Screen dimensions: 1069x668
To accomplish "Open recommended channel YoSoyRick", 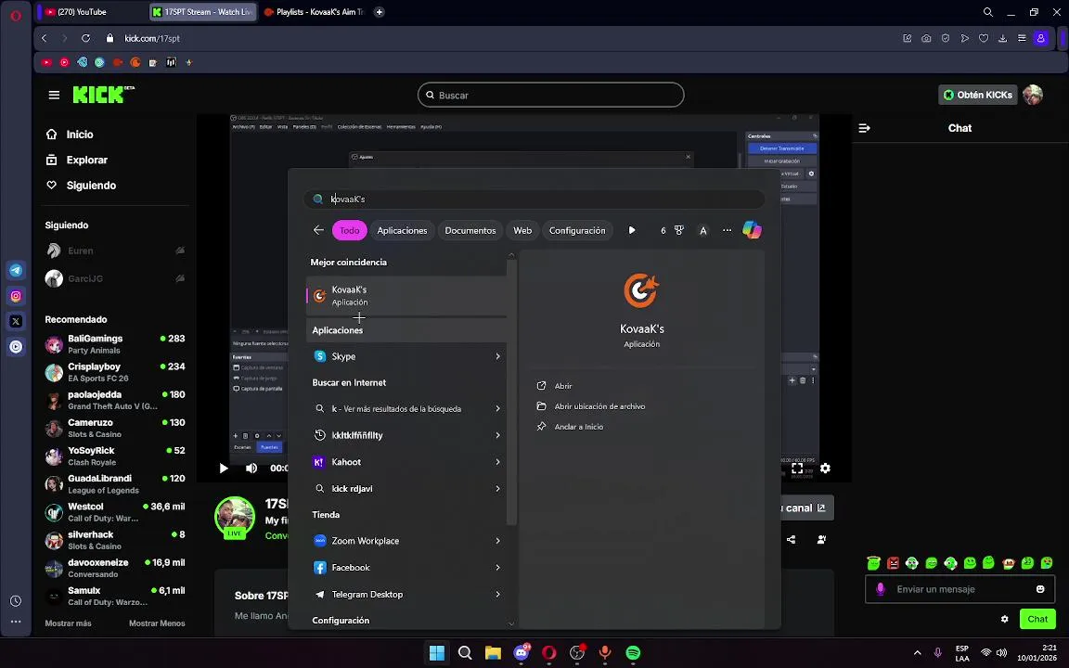I will pos(114,456).
